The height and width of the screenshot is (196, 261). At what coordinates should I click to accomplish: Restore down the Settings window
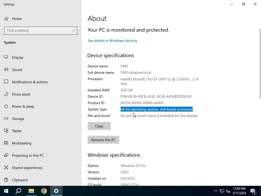coord(243,4)
